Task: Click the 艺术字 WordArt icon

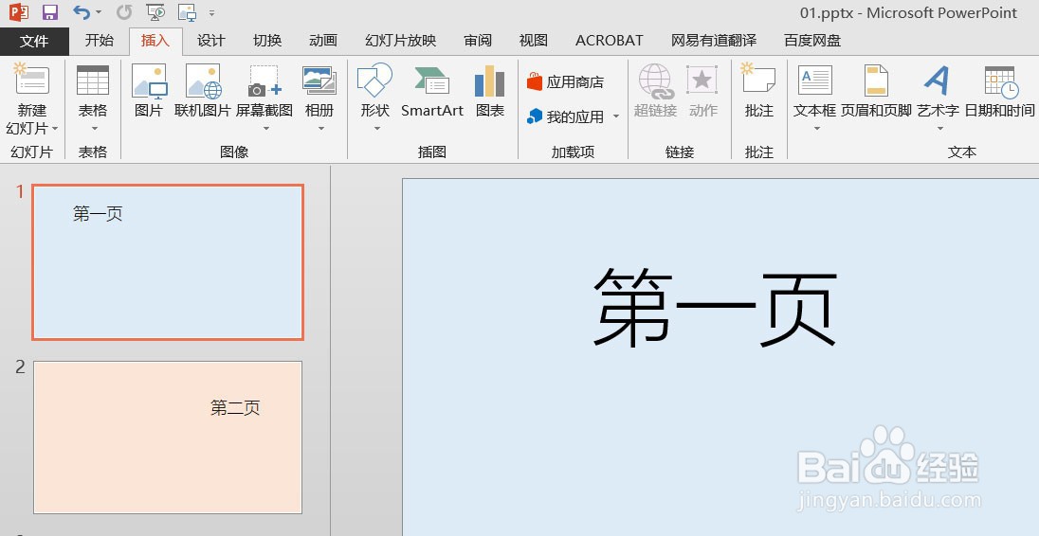Action: (938, 80)
